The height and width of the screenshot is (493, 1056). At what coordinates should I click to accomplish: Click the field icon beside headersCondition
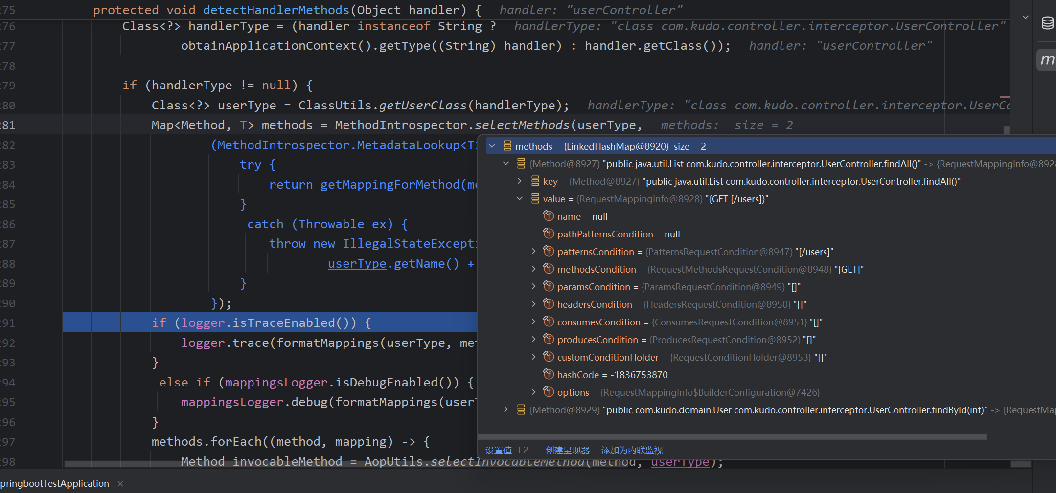coord(549,304)
